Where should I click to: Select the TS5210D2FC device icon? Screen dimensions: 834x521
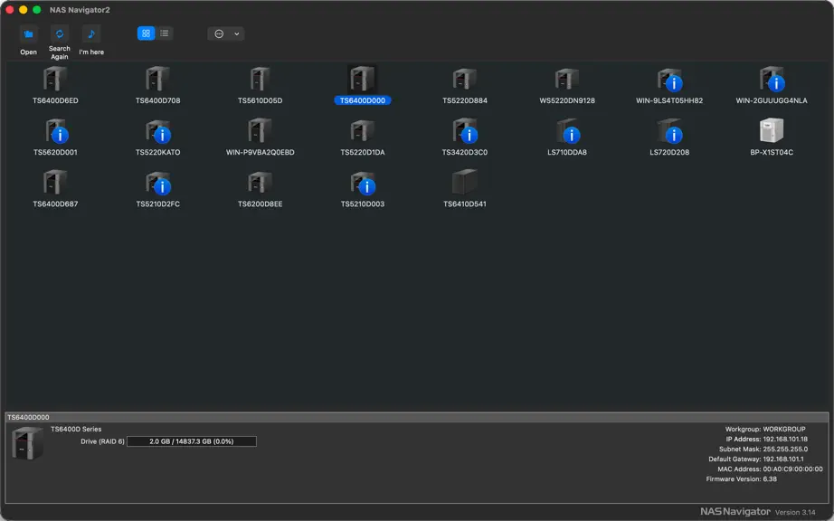click(x=157, y=183)
